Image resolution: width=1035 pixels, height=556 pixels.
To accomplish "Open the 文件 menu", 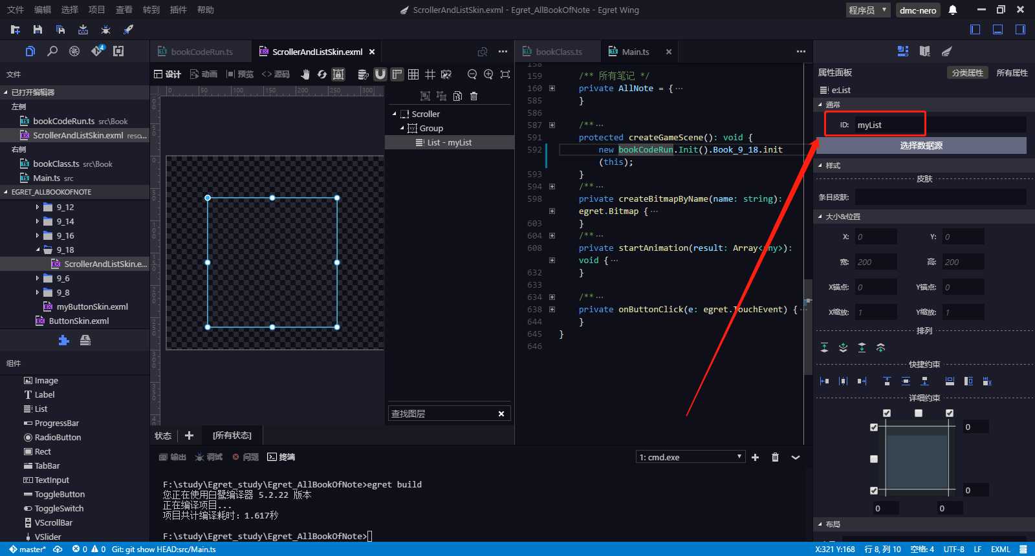I will [x=16, y=10].
